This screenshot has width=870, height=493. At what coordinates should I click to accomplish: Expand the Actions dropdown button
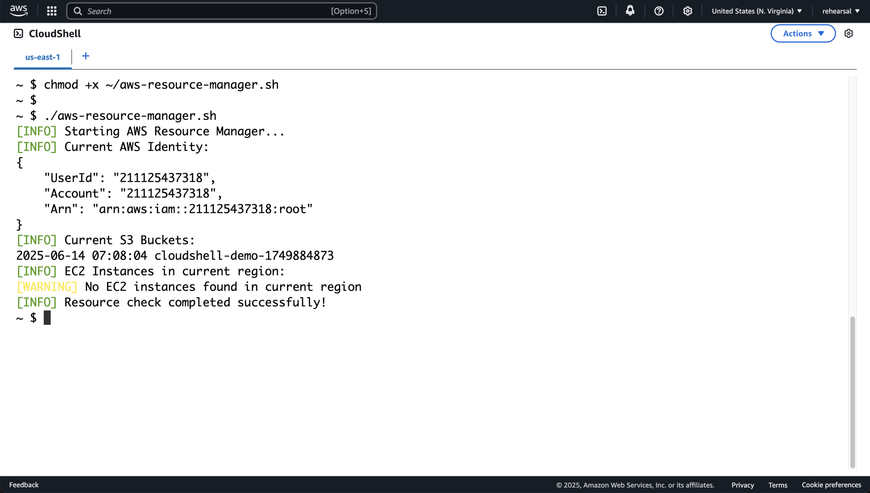tap(803, 34)
